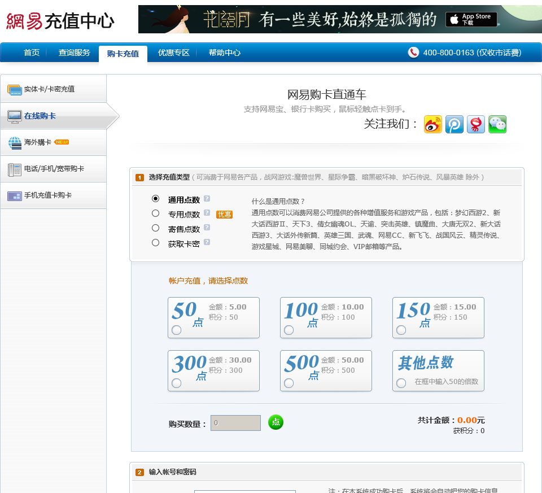Screen dimensions: 542x493
Task: Open 实体卡/卡密充值 in the sidebar
Action: point(53,89)
